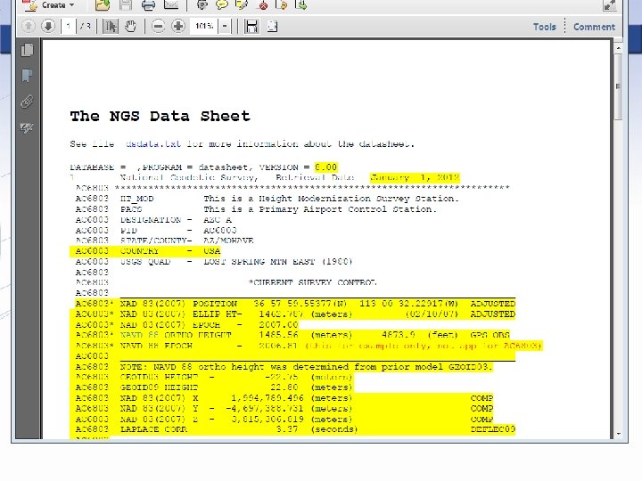
Task: Click '*CURRENT SURVEY CONTROL' text
Action: 313,282
